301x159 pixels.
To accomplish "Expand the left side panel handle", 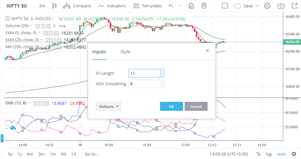I will [x=2, y=138].
